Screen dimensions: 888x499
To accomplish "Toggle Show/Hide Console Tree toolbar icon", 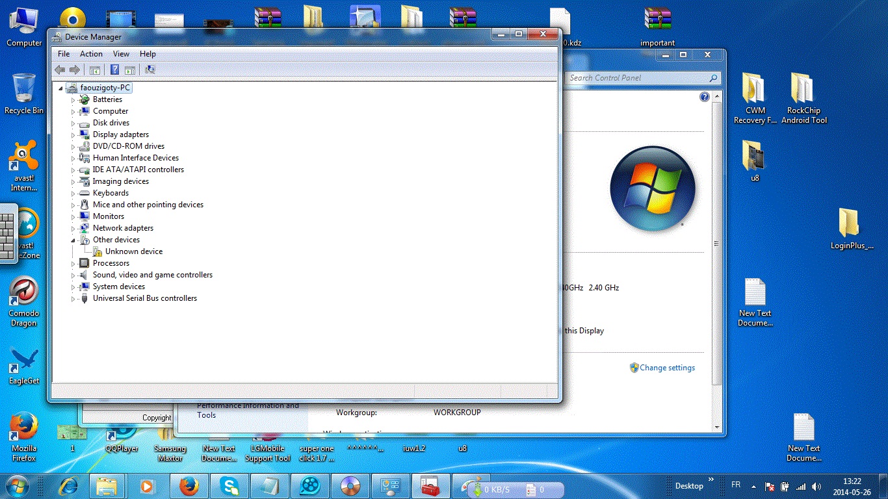I will pos(95,70).
